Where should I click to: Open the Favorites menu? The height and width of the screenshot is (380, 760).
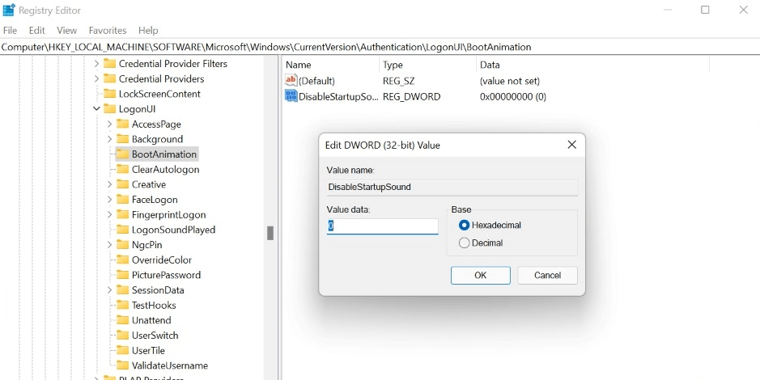pos(108,30)
